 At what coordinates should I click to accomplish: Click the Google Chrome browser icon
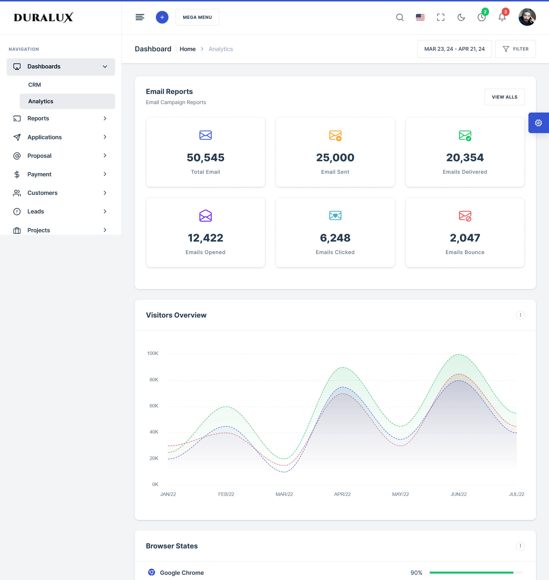pos(152,572)
